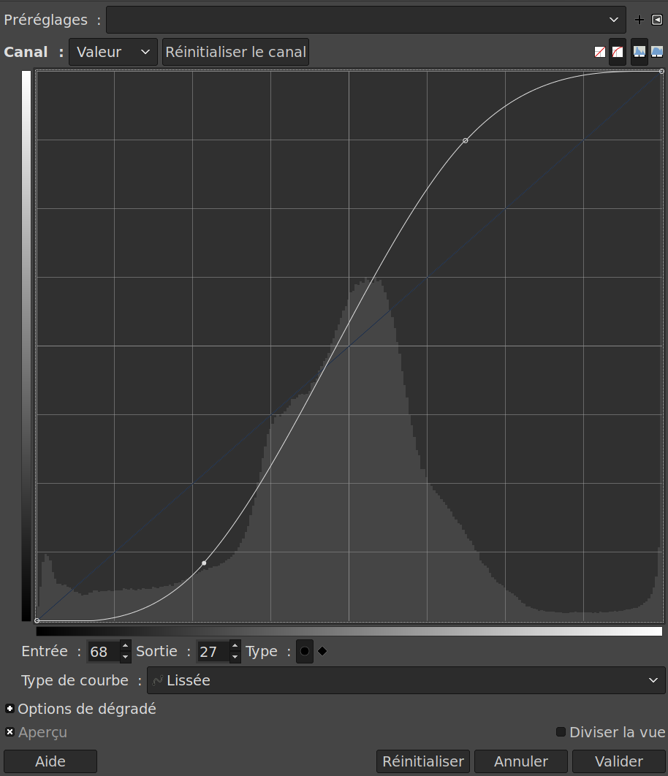Enable the Diviser la vue checkbox
Image resolution: width=668 pixels, height=776 pixels.
click(561, 732)
